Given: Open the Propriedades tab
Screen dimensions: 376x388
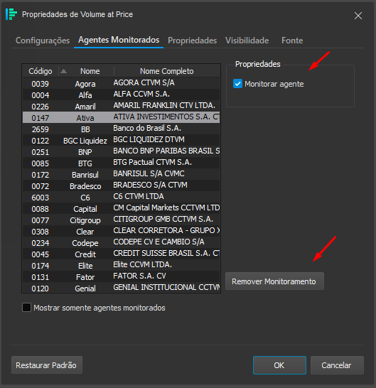Looking at the screenshot, I should pos(193,41).
